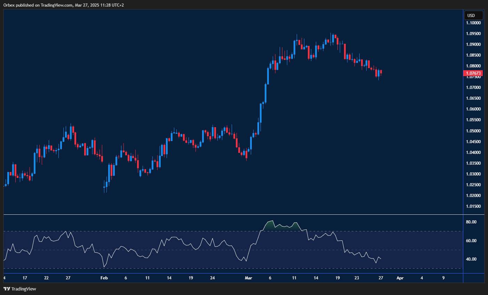Click the 1.06500 price axis label

coord(473,98)
